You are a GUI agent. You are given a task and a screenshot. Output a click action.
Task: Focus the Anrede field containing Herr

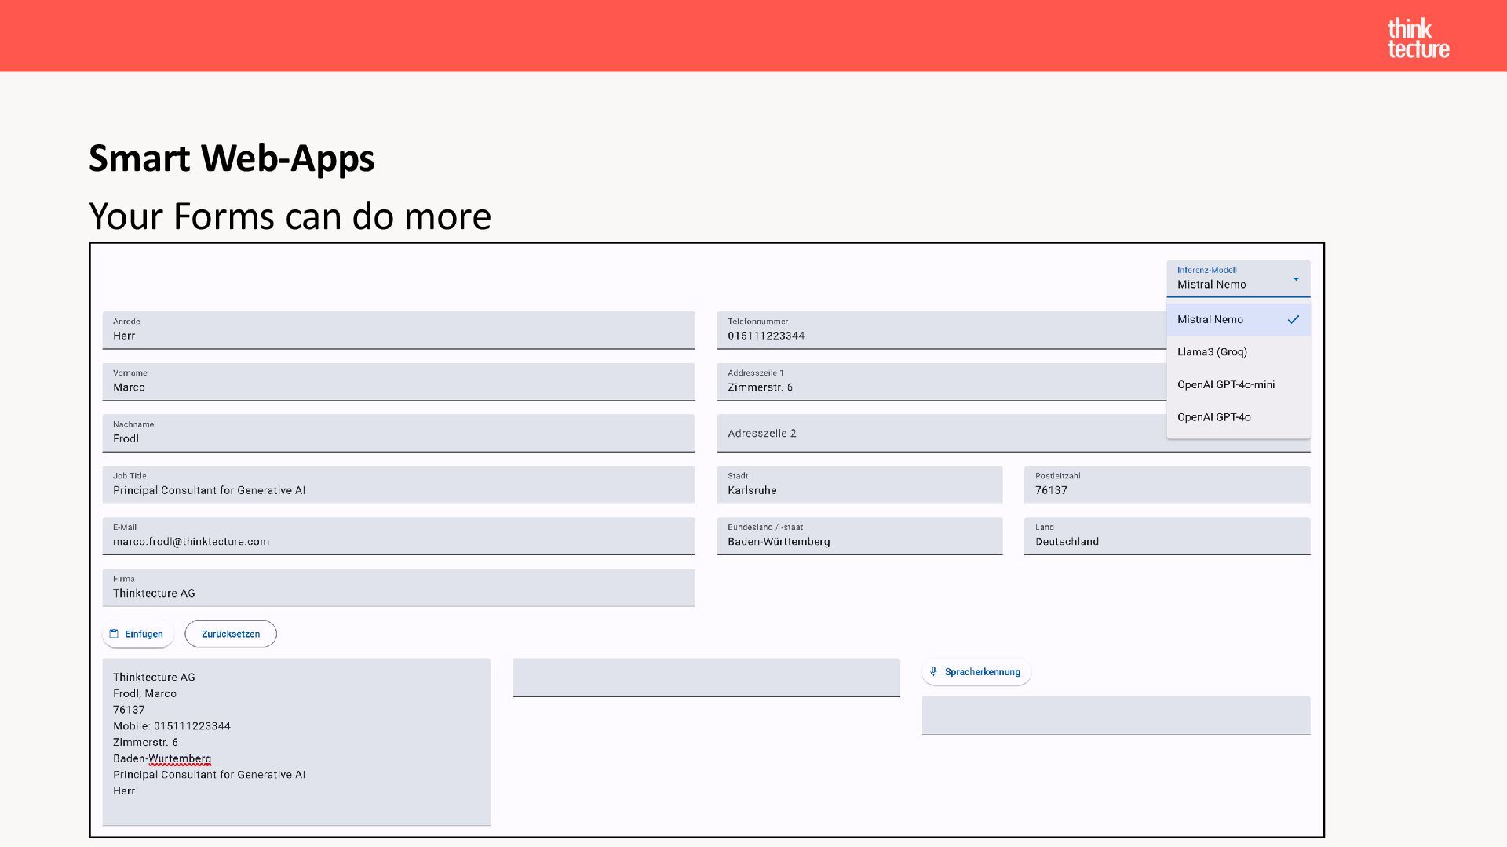[x=398, y=330]
